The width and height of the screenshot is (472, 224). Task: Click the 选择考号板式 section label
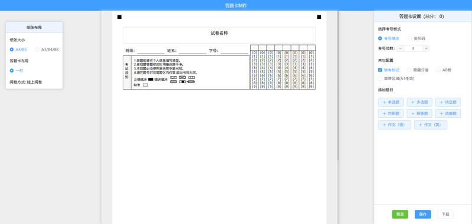pyautogui.click(x=389, y=29)
